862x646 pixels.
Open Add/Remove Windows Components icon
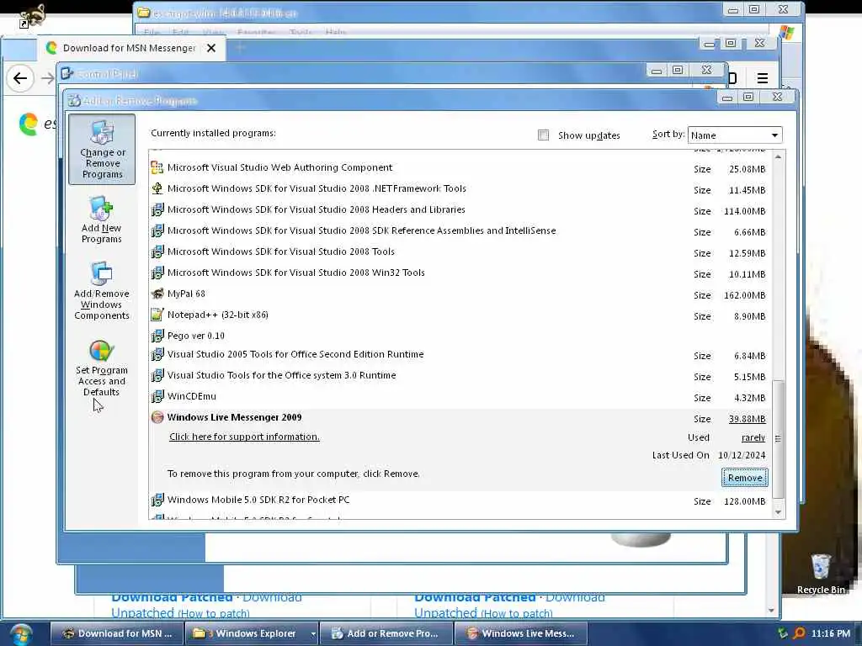pos(102,290)
